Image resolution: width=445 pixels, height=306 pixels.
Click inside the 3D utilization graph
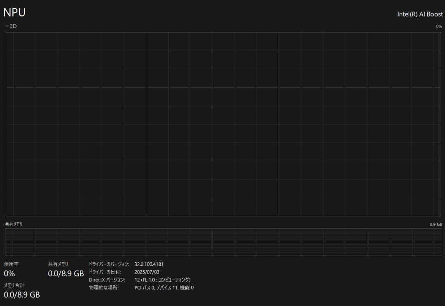tap(223, 124)
